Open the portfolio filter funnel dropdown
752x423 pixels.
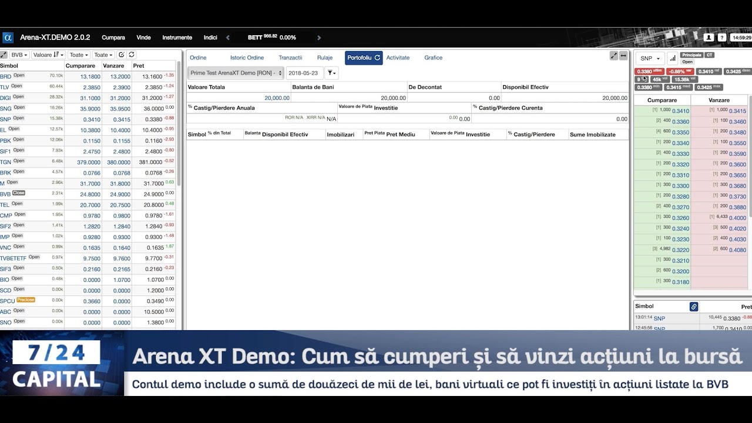pyautogui.click(x=331, y=73)
